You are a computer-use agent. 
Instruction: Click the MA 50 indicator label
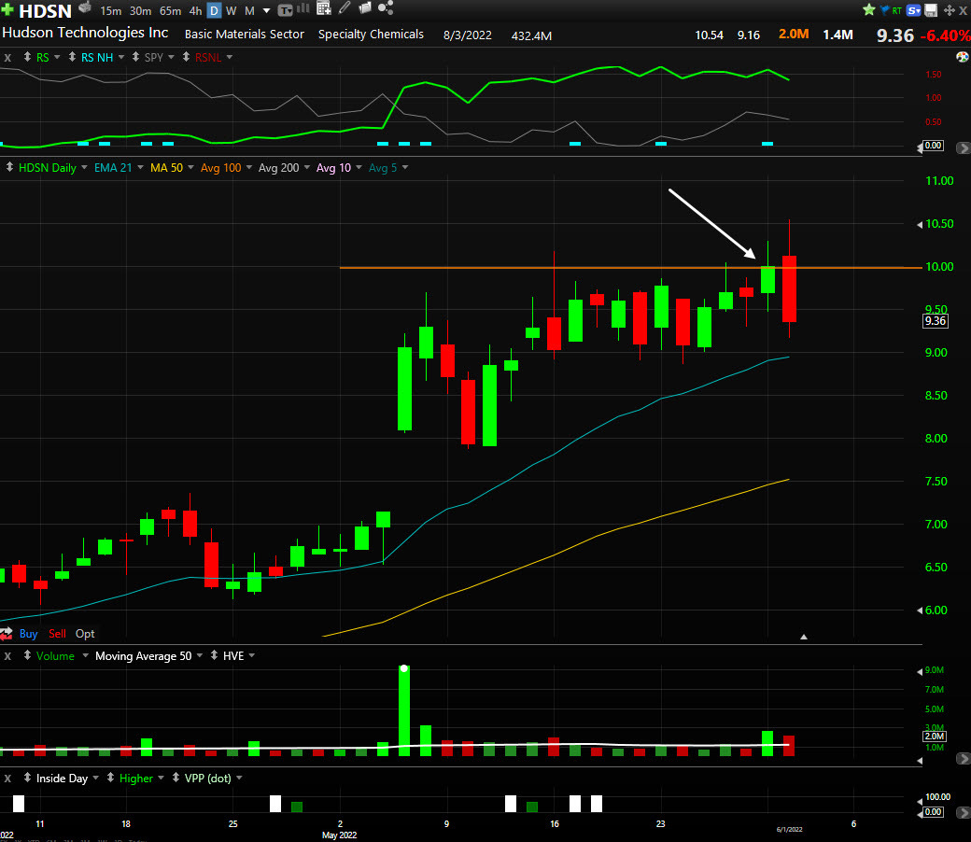click(166, 168)
